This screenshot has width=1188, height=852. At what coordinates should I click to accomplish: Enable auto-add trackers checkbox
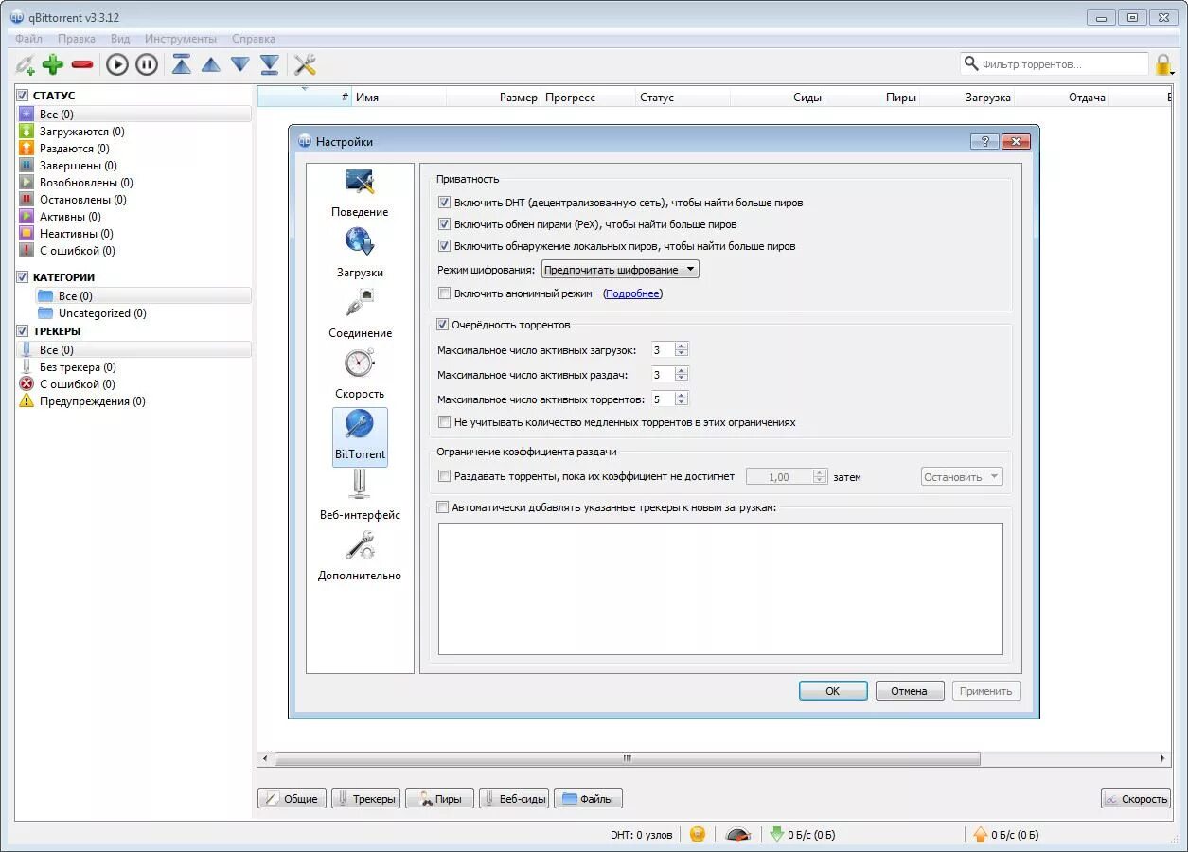click(x=443, y=507)
